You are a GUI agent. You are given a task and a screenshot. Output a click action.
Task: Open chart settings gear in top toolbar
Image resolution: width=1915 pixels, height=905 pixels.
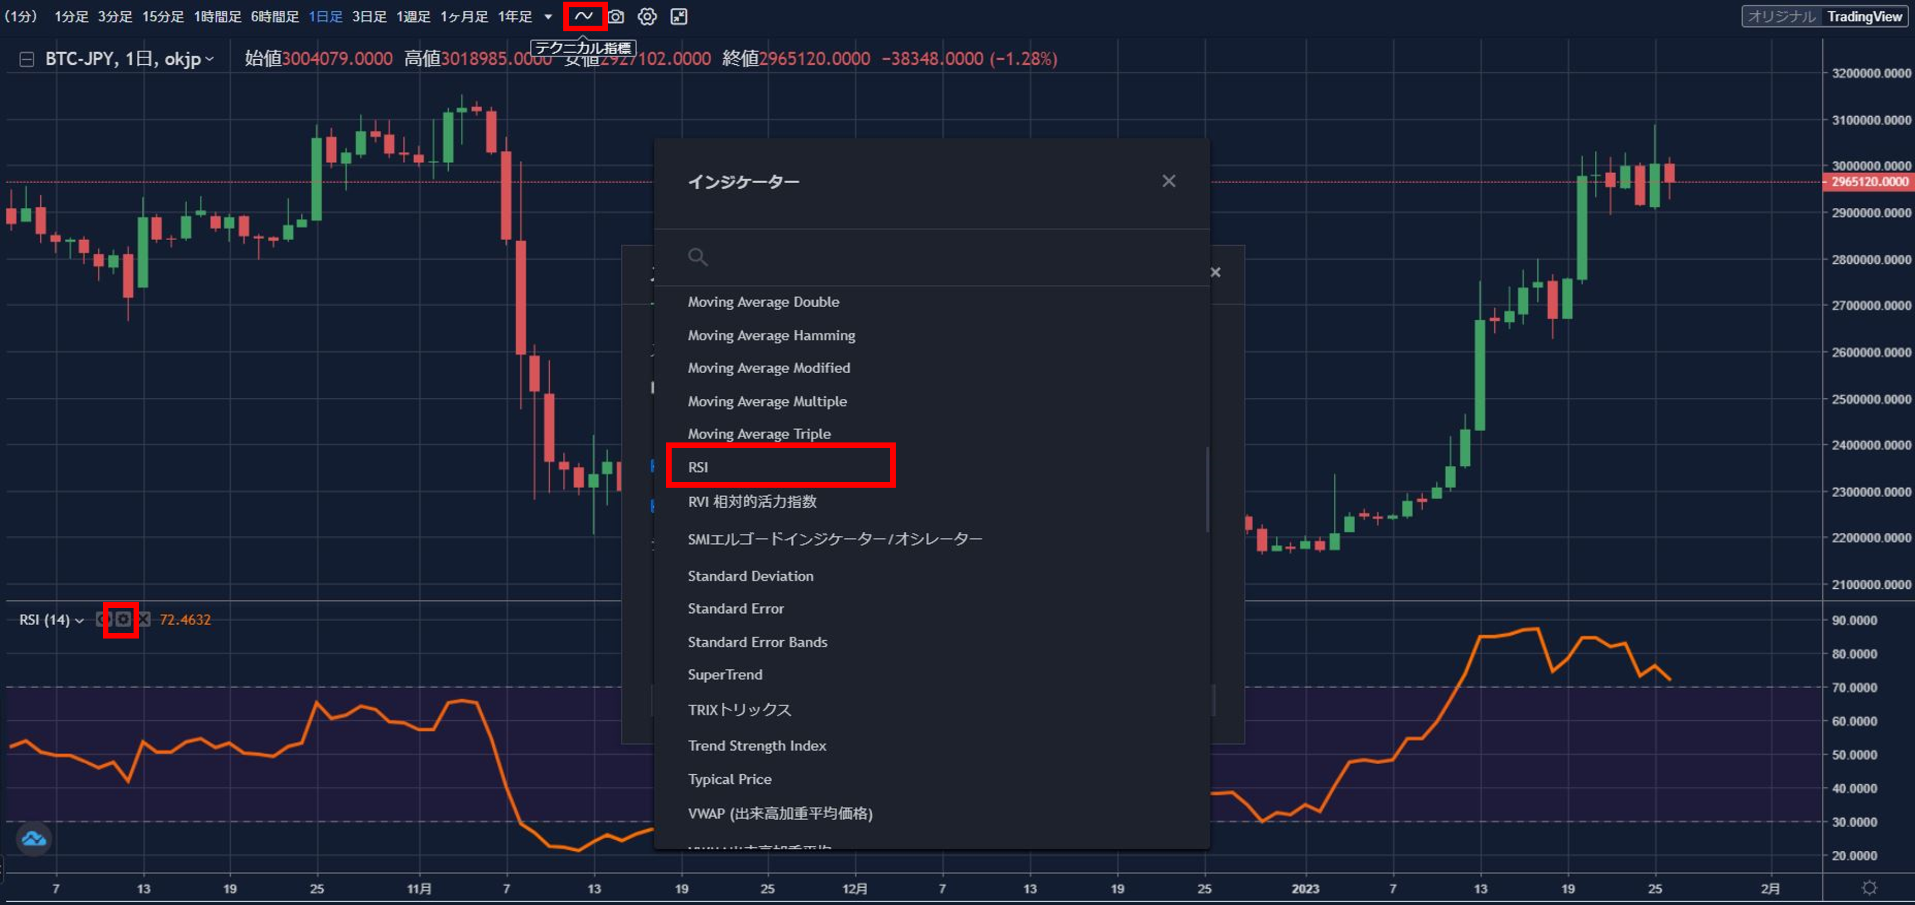[647, 16]
